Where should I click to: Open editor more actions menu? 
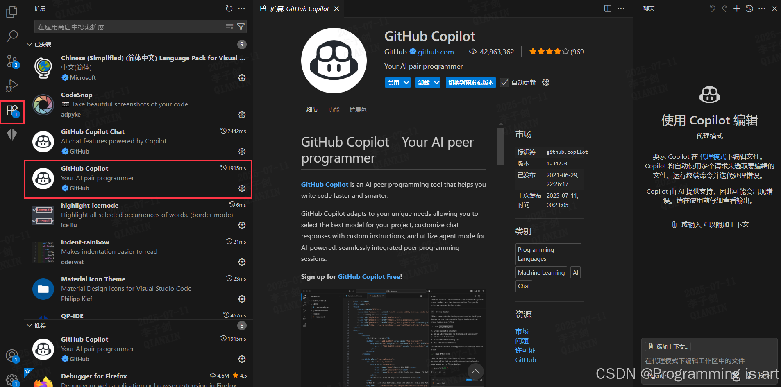tap(621, 9)
